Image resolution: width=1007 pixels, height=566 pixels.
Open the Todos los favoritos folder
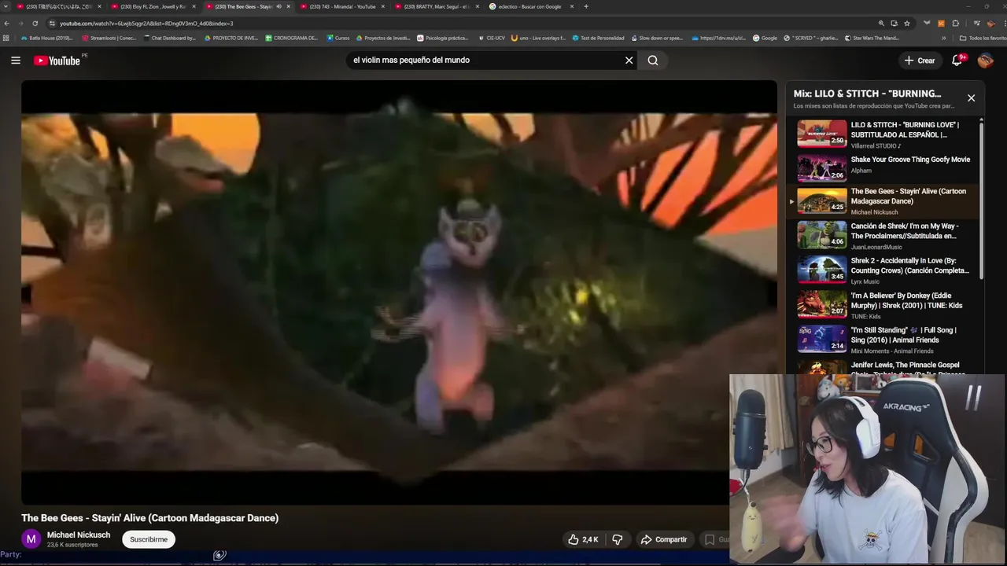983,38
